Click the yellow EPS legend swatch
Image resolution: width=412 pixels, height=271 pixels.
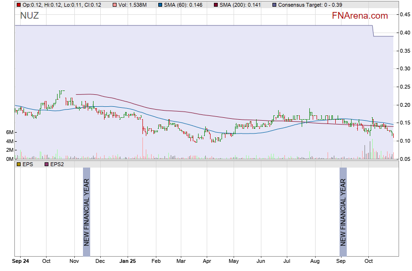(x=19, y=164)
